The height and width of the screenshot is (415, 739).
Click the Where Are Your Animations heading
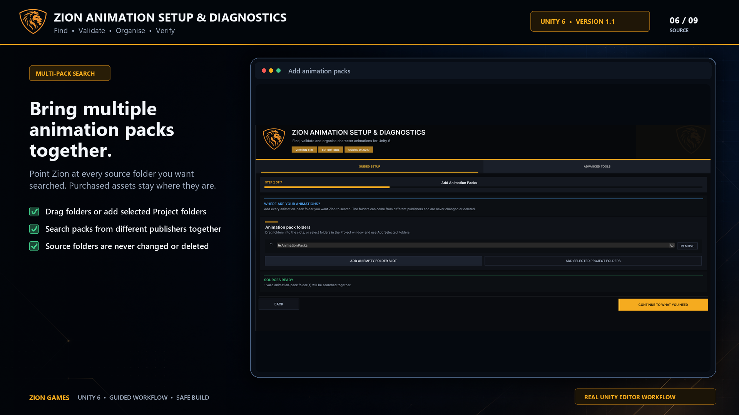click(x=292, y=204)
